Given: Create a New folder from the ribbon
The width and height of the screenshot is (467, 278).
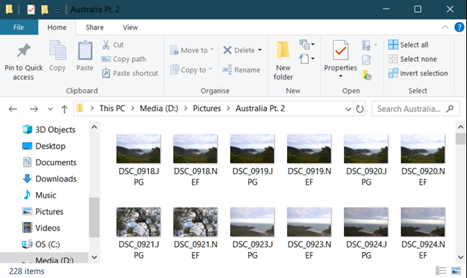Looking at the screenshot, I should [x=284, y=60].
